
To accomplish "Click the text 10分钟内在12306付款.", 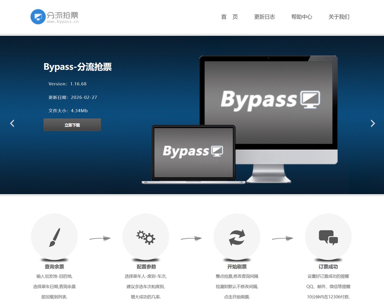I will (x=328, y=297).
